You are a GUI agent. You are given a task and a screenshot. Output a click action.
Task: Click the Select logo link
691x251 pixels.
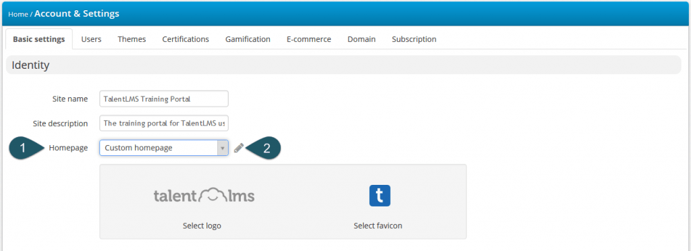(x=202, y=226)
